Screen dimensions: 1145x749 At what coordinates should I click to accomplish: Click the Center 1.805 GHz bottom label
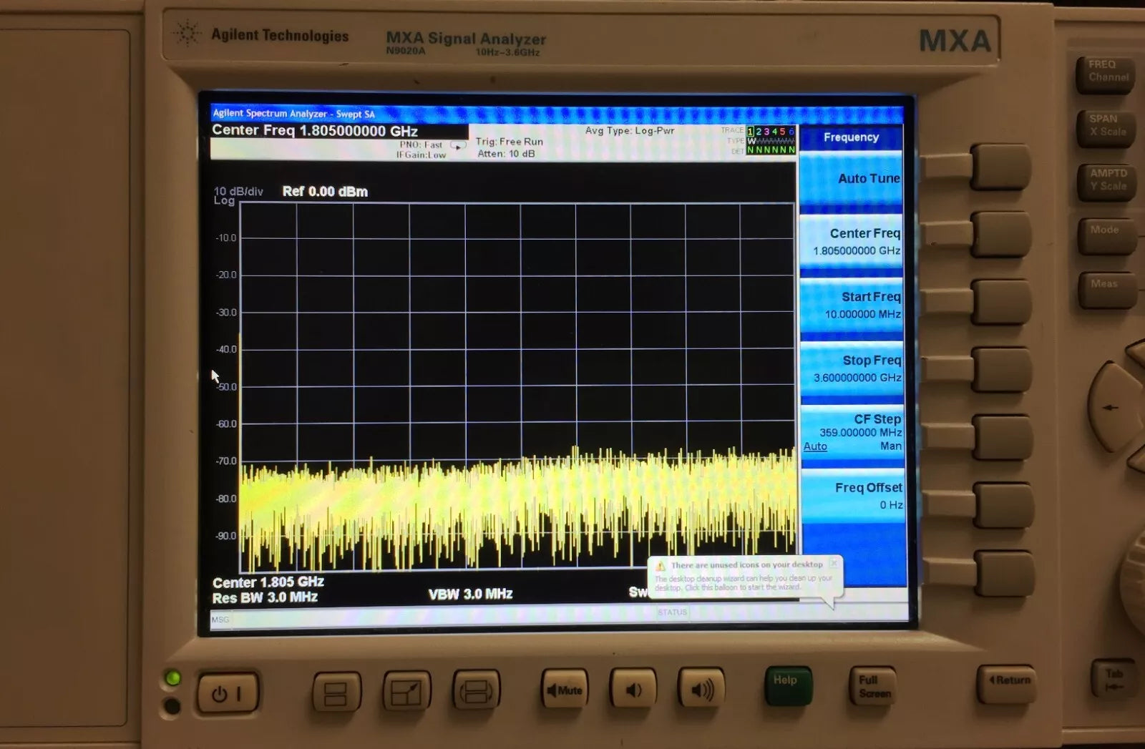tap(268, 582)
